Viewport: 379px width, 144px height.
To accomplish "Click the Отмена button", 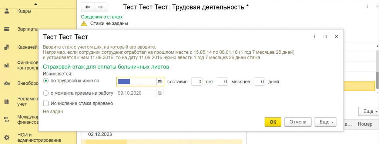I will (298, 122).
